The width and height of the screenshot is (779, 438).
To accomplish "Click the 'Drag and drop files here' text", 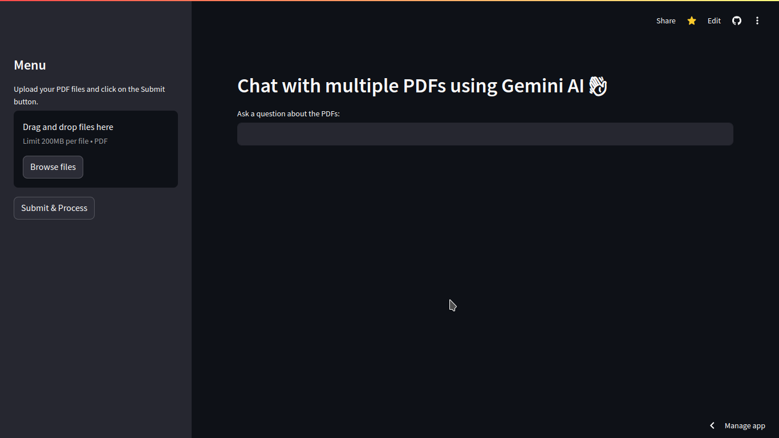I will 68,127.
